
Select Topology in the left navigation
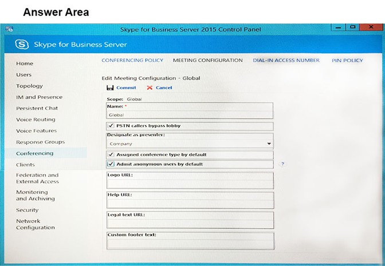[29, 86]
